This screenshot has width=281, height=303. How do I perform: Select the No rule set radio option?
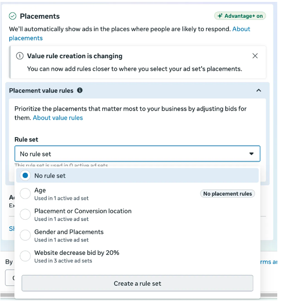pyautogui.click(x=26, y=176)
